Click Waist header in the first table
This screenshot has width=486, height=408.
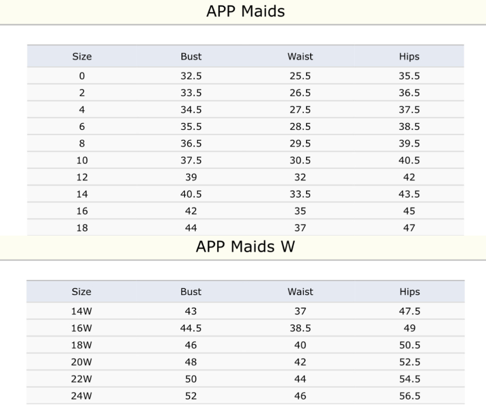coord(300,56)
